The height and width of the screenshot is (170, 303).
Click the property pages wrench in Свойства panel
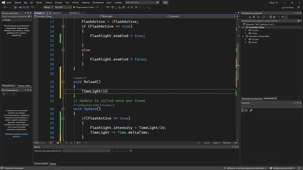251,110
